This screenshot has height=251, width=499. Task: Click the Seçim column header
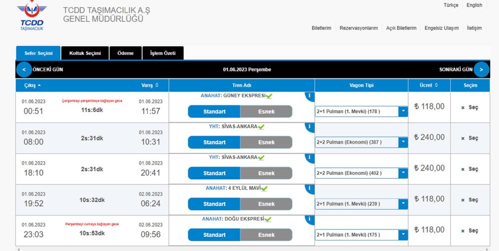pos(471,85)
